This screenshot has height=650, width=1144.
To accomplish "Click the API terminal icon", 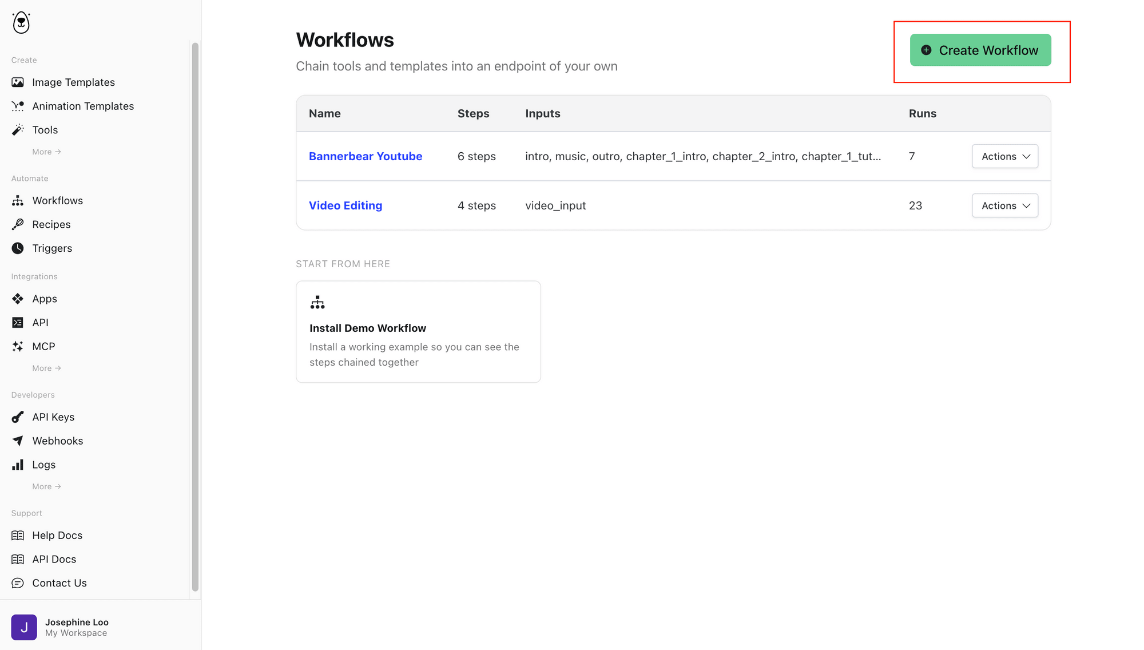I will (18, 323).
